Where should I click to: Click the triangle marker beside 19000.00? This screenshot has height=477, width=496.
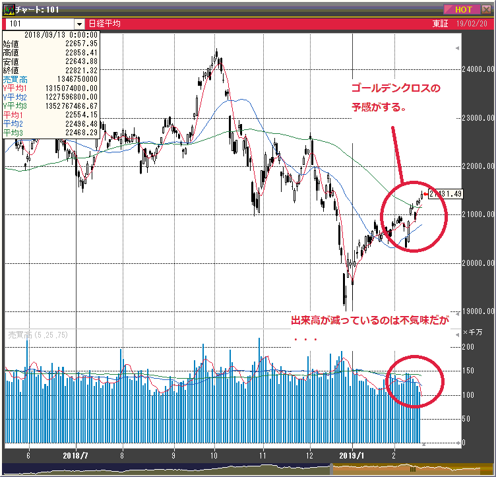tap(457, 314)
